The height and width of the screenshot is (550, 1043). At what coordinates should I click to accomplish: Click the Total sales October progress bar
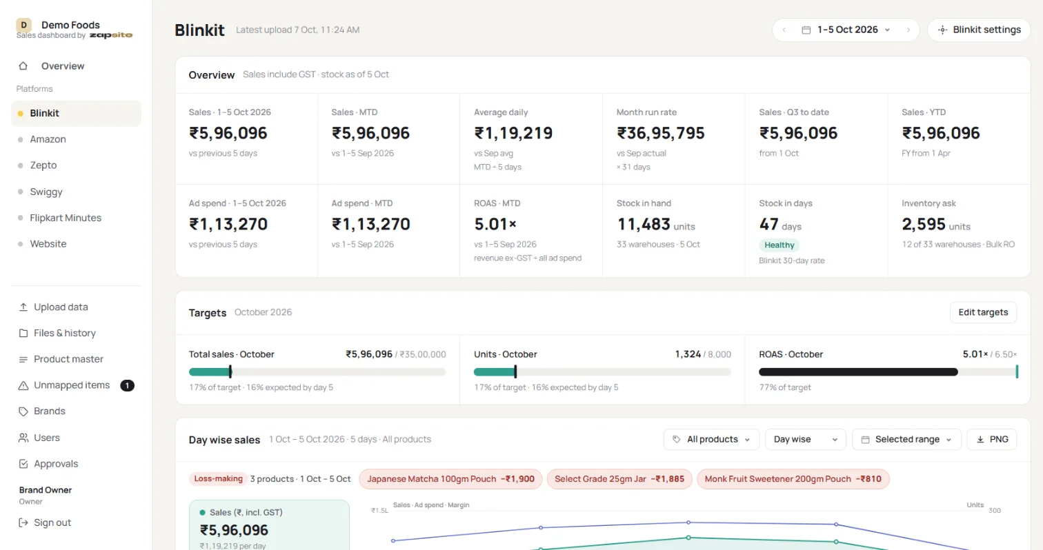tap(317, 372)
